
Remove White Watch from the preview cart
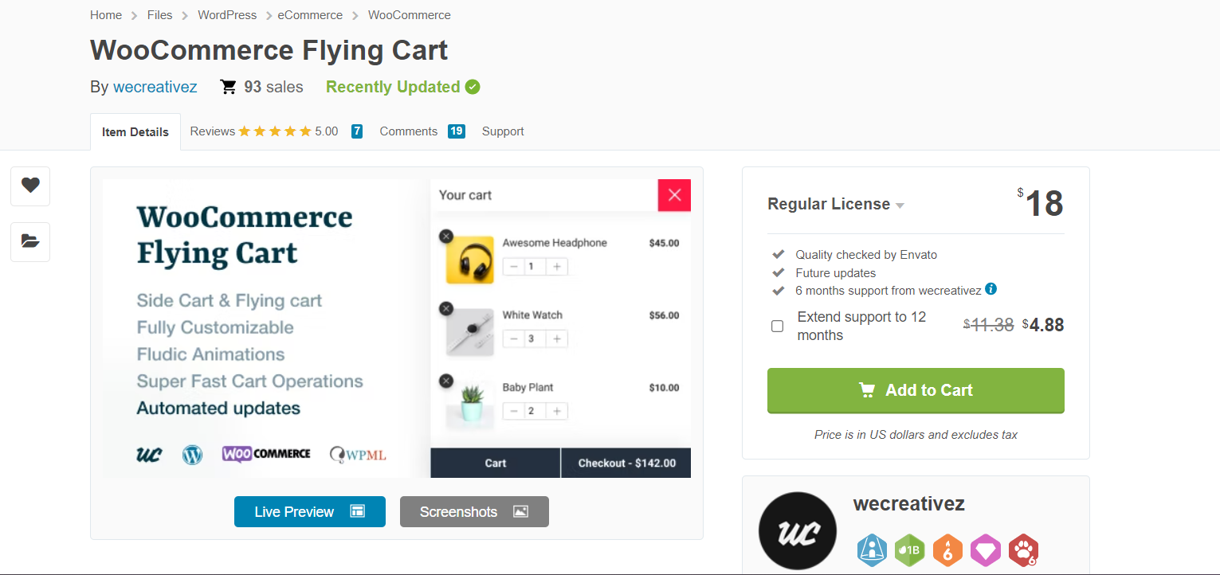pos(445,308)
